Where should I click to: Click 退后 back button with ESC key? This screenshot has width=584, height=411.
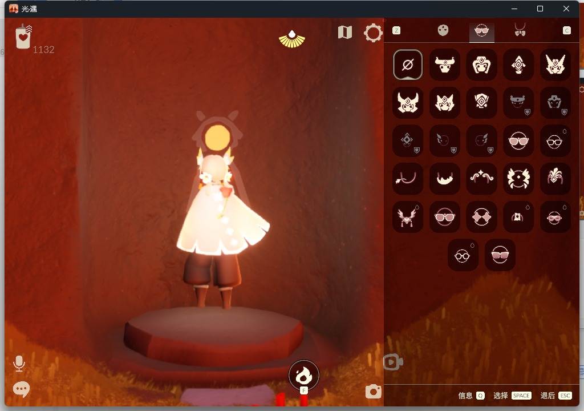click(556, 396)
